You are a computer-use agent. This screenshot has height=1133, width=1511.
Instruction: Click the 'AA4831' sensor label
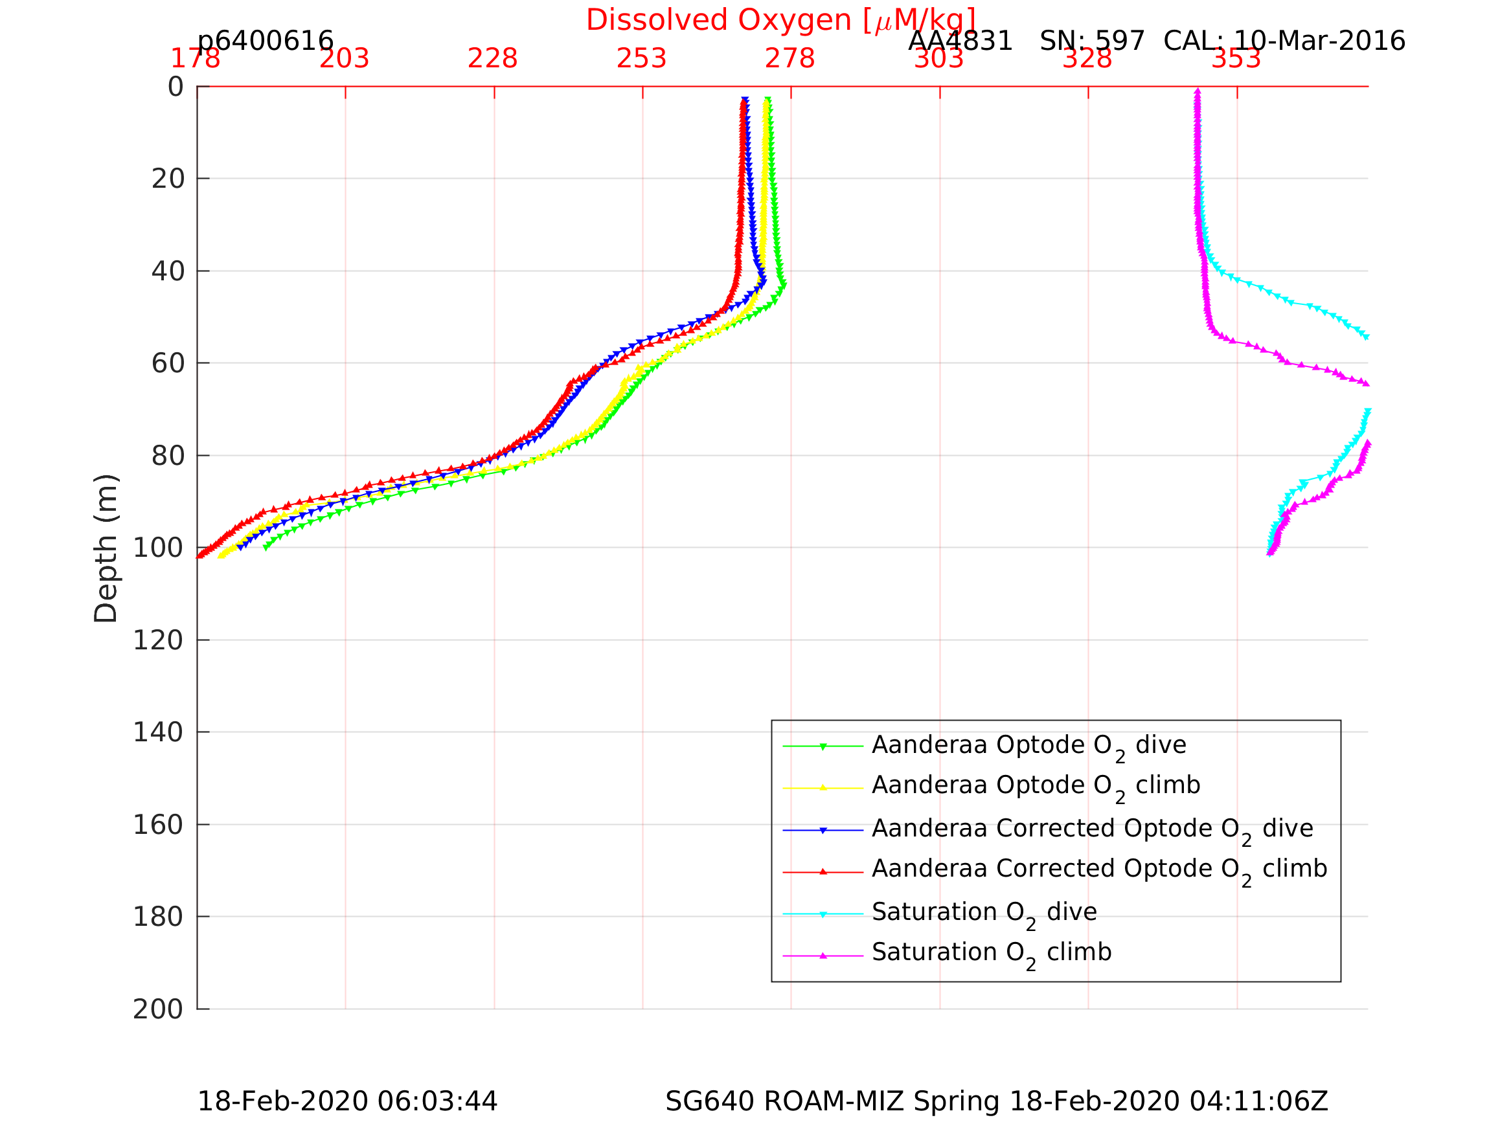point(960,41)
